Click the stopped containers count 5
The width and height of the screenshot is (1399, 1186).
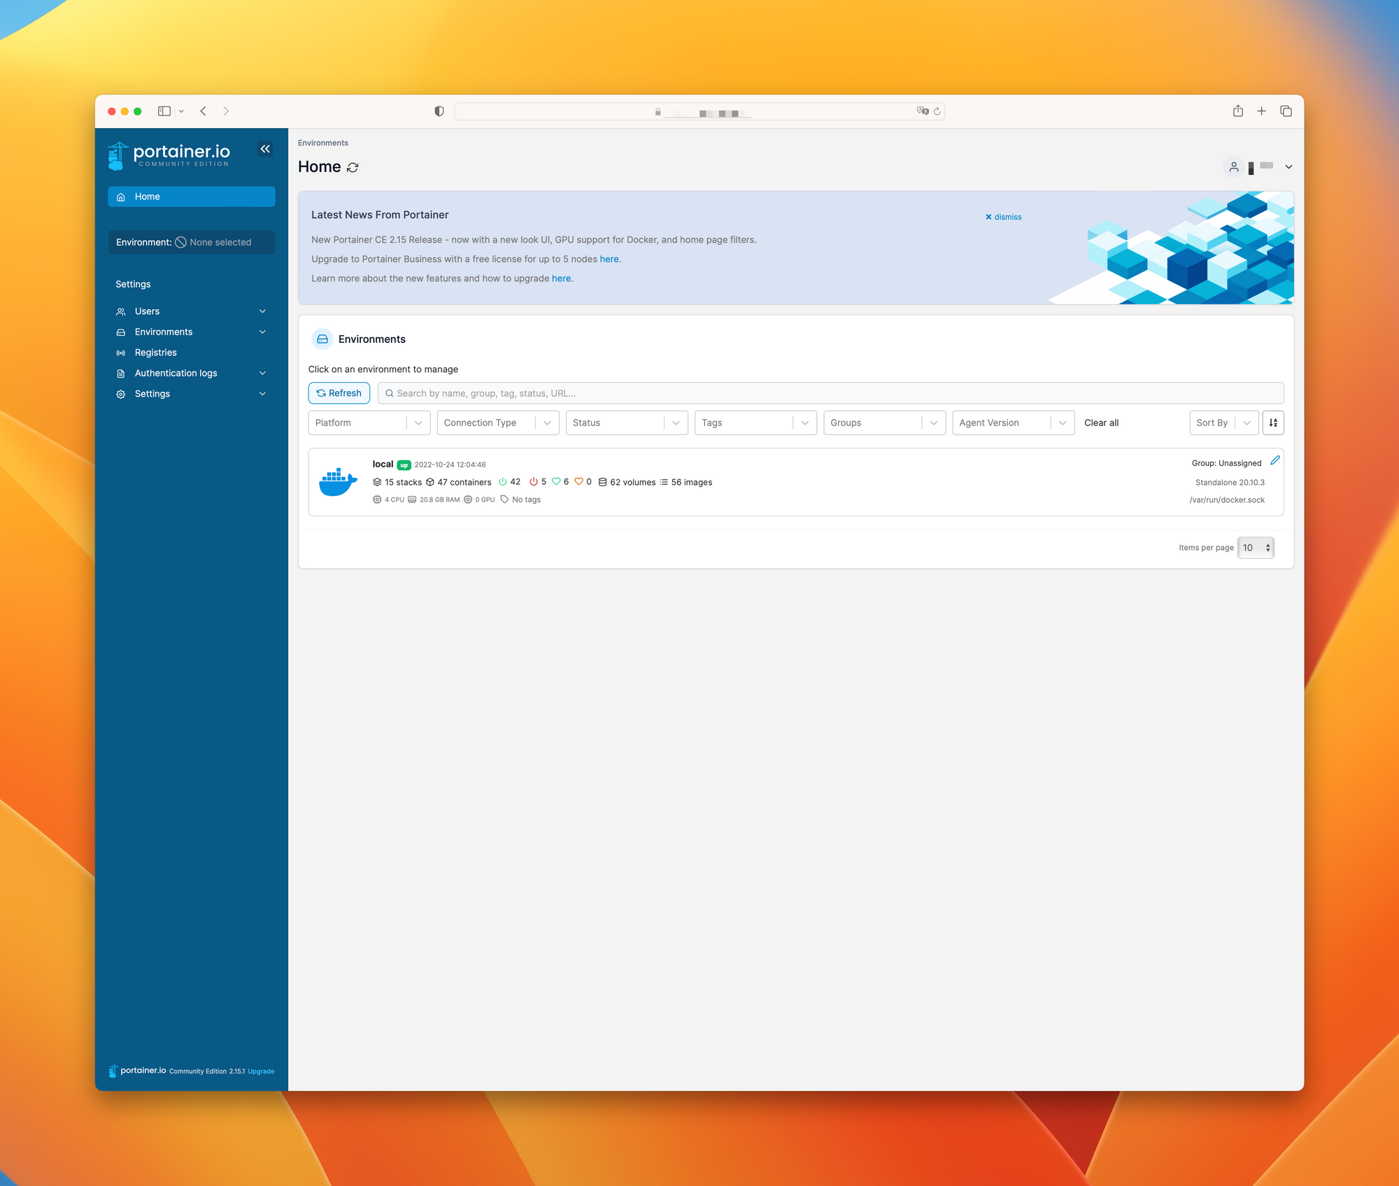[538, 482]
